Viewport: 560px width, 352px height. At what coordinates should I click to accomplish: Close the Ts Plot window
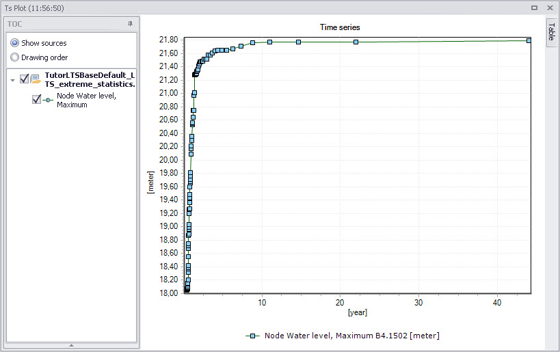[x=550, y=8]
